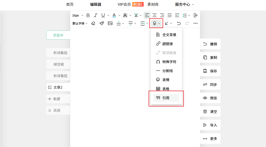This screenshot has height=147, width=266.
Task: Create a new article with 新建
Action: pos(58,99)
